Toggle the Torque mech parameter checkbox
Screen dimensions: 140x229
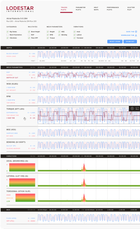coord(48,38)
